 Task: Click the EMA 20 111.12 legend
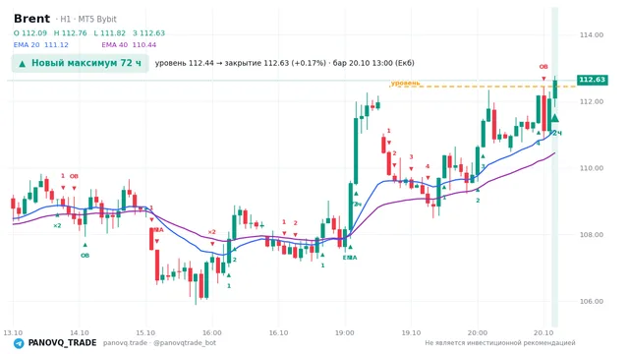(41, 45)
